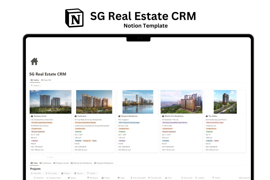Click the Floor Size column icon
270x180 pixels.
[x=131, y=178]
